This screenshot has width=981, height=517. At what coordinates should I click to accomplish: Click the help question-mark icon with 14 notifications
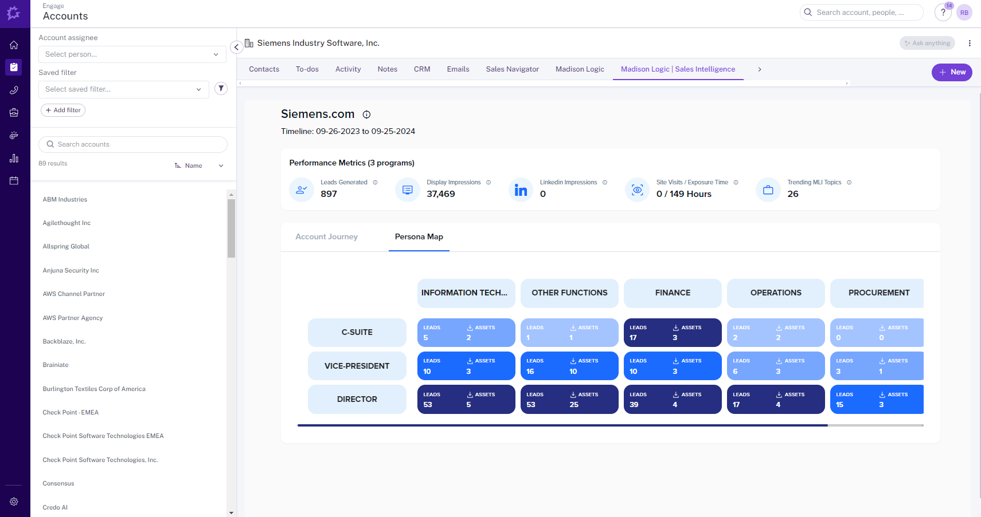[943, 12]
